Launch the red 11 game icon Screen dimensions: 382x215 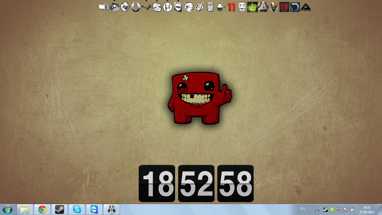click(x=231, y=7)
